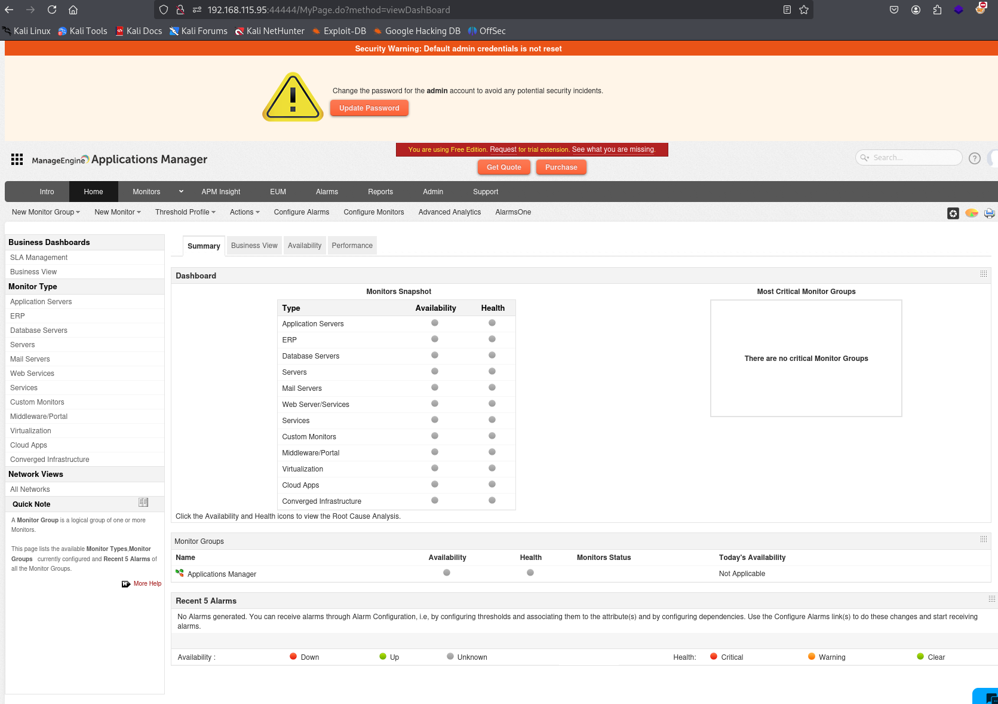Open the Alarms menu
998x704 pixels.
coord(327,192)
